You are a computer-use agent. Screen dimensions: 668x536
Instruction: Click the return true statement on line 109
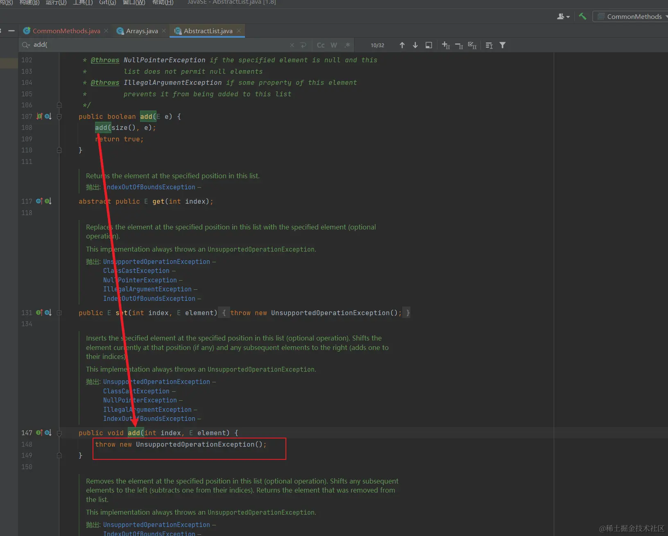pyautogui.click(x=119, y=139)
